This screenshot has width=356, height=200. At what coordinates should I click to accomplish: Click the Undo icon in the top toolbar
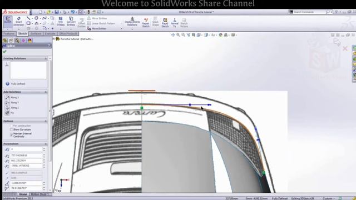click(x=73, y=12)
